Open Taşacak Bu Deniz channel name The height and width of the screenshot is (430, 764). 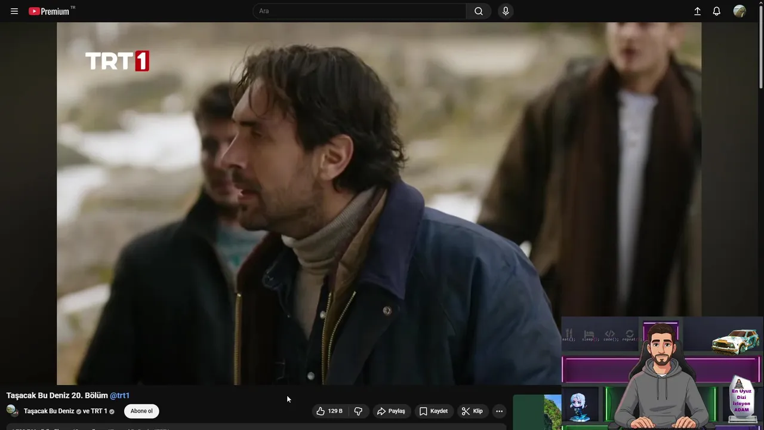[x=49, y=411]
